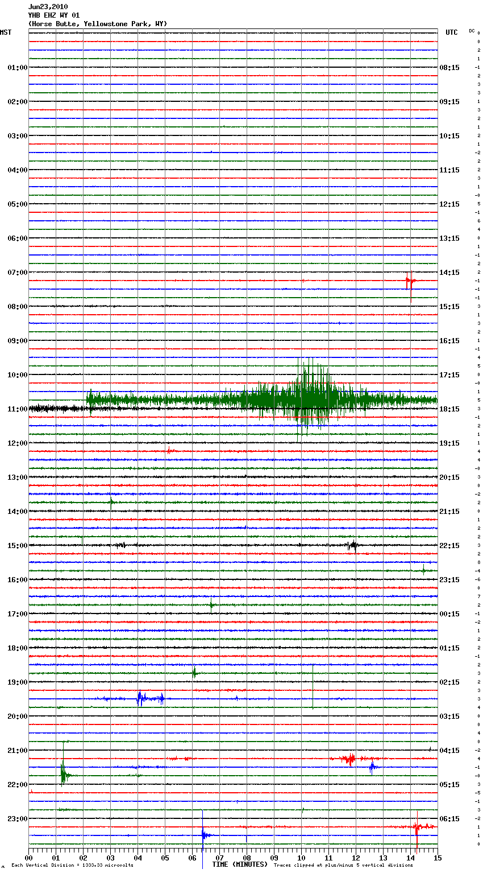Click the bottom axis minute tick "00"

click(x=28, y=858)
